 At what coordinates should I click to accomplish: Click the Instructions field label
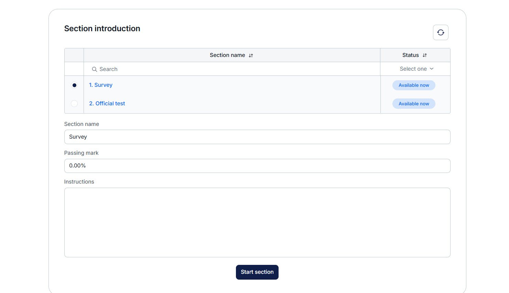79,182
